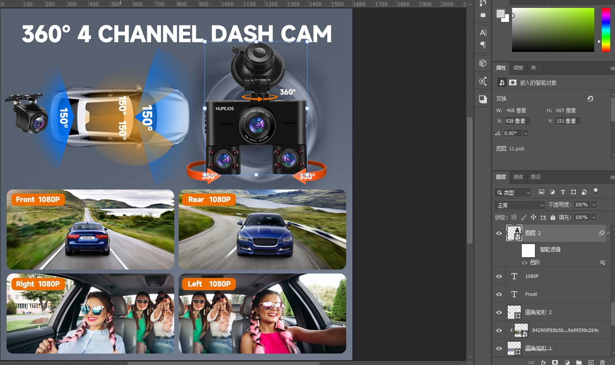Image resolution: width=615 pixels, height=365 pixels.
Task: Switch to the 调整 tab
Action: (518, 68)
